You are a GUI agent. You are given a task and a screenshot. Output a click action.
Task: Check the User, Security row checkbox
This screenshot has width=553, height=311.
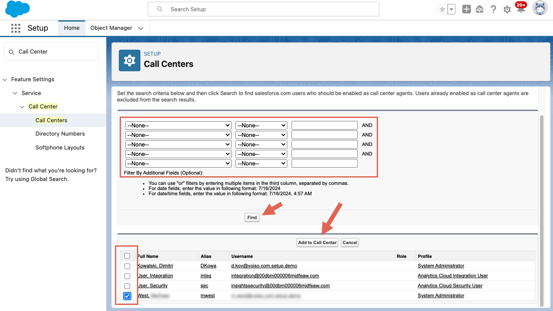[127, 286]
